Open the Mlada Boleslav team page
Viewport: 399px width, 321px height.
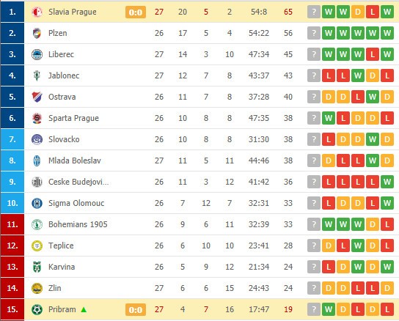[x=75, y=160]
